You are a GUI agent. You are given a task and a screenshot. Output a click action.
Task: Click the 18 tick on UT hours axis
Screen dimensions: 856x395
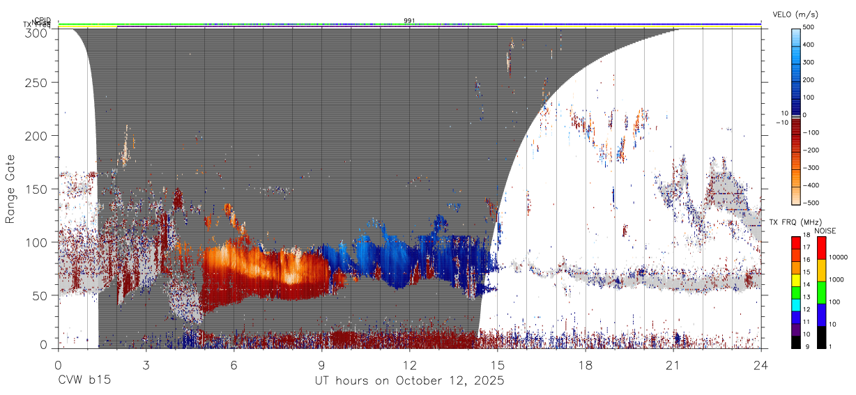585,365
